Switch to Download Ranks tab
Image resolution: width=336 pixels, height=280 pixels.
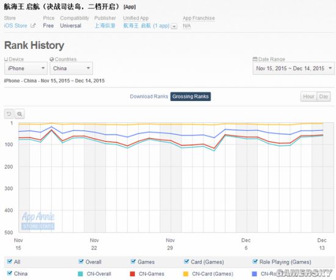click(149, 97)
